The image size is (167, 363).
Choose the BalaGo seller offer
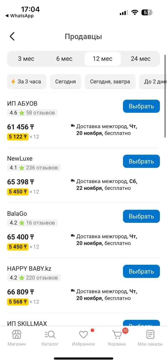point(141,216)
